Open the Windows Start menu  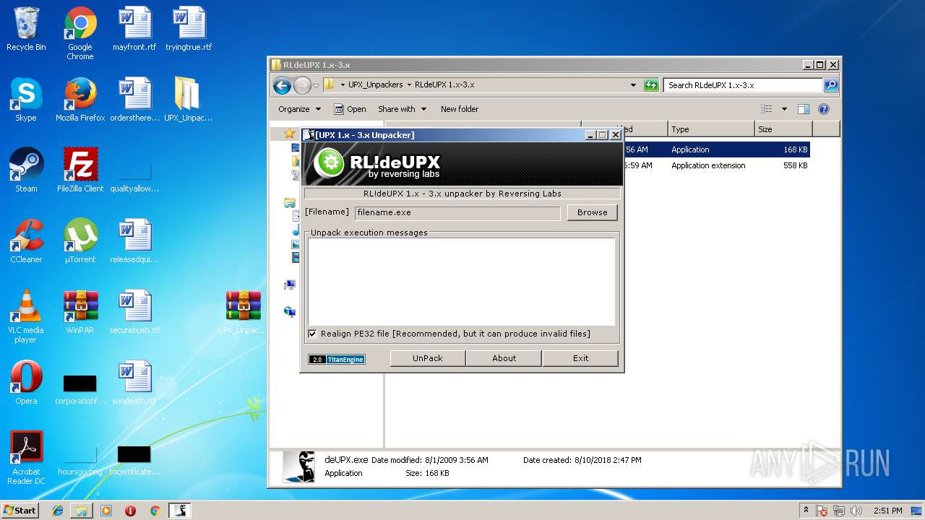pos(20,510)
